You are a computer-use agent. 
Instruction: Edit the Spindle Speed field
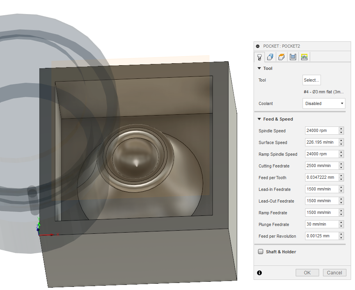coord(322,130)
